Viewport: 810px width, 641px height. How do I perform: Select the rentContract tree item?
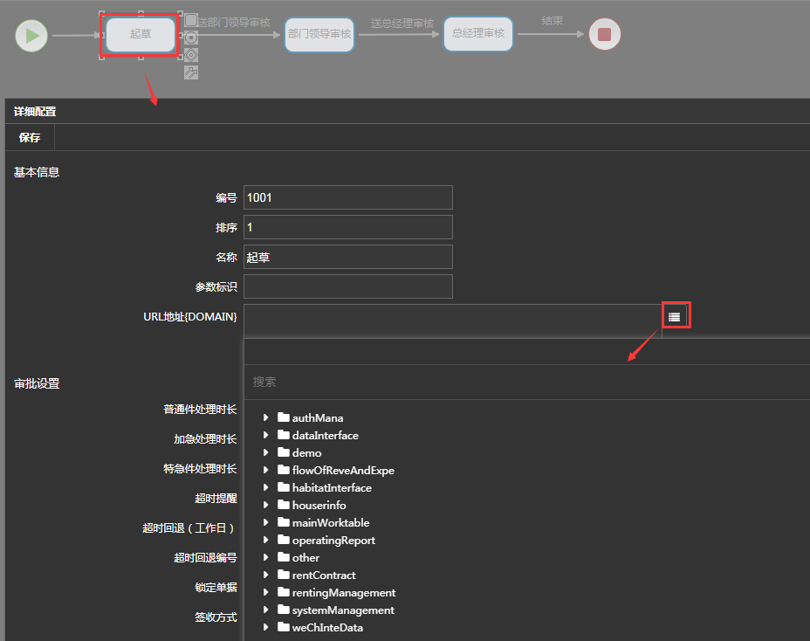[x=323, y=575]
